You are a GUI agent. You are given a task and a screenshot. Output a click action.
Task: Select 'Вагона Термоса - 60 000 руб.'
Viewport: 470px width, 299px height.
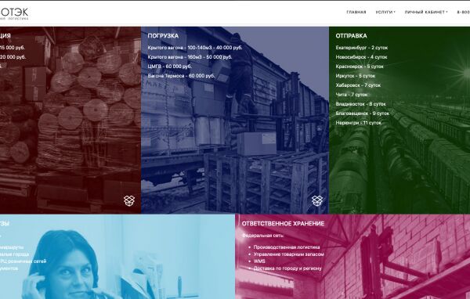click(181, 76)
